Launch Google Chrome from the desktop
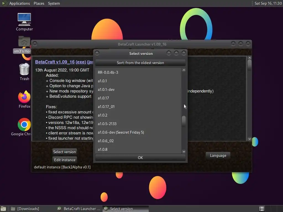The height and width of the screenshot is (212, 283). [x=24, y=127]
